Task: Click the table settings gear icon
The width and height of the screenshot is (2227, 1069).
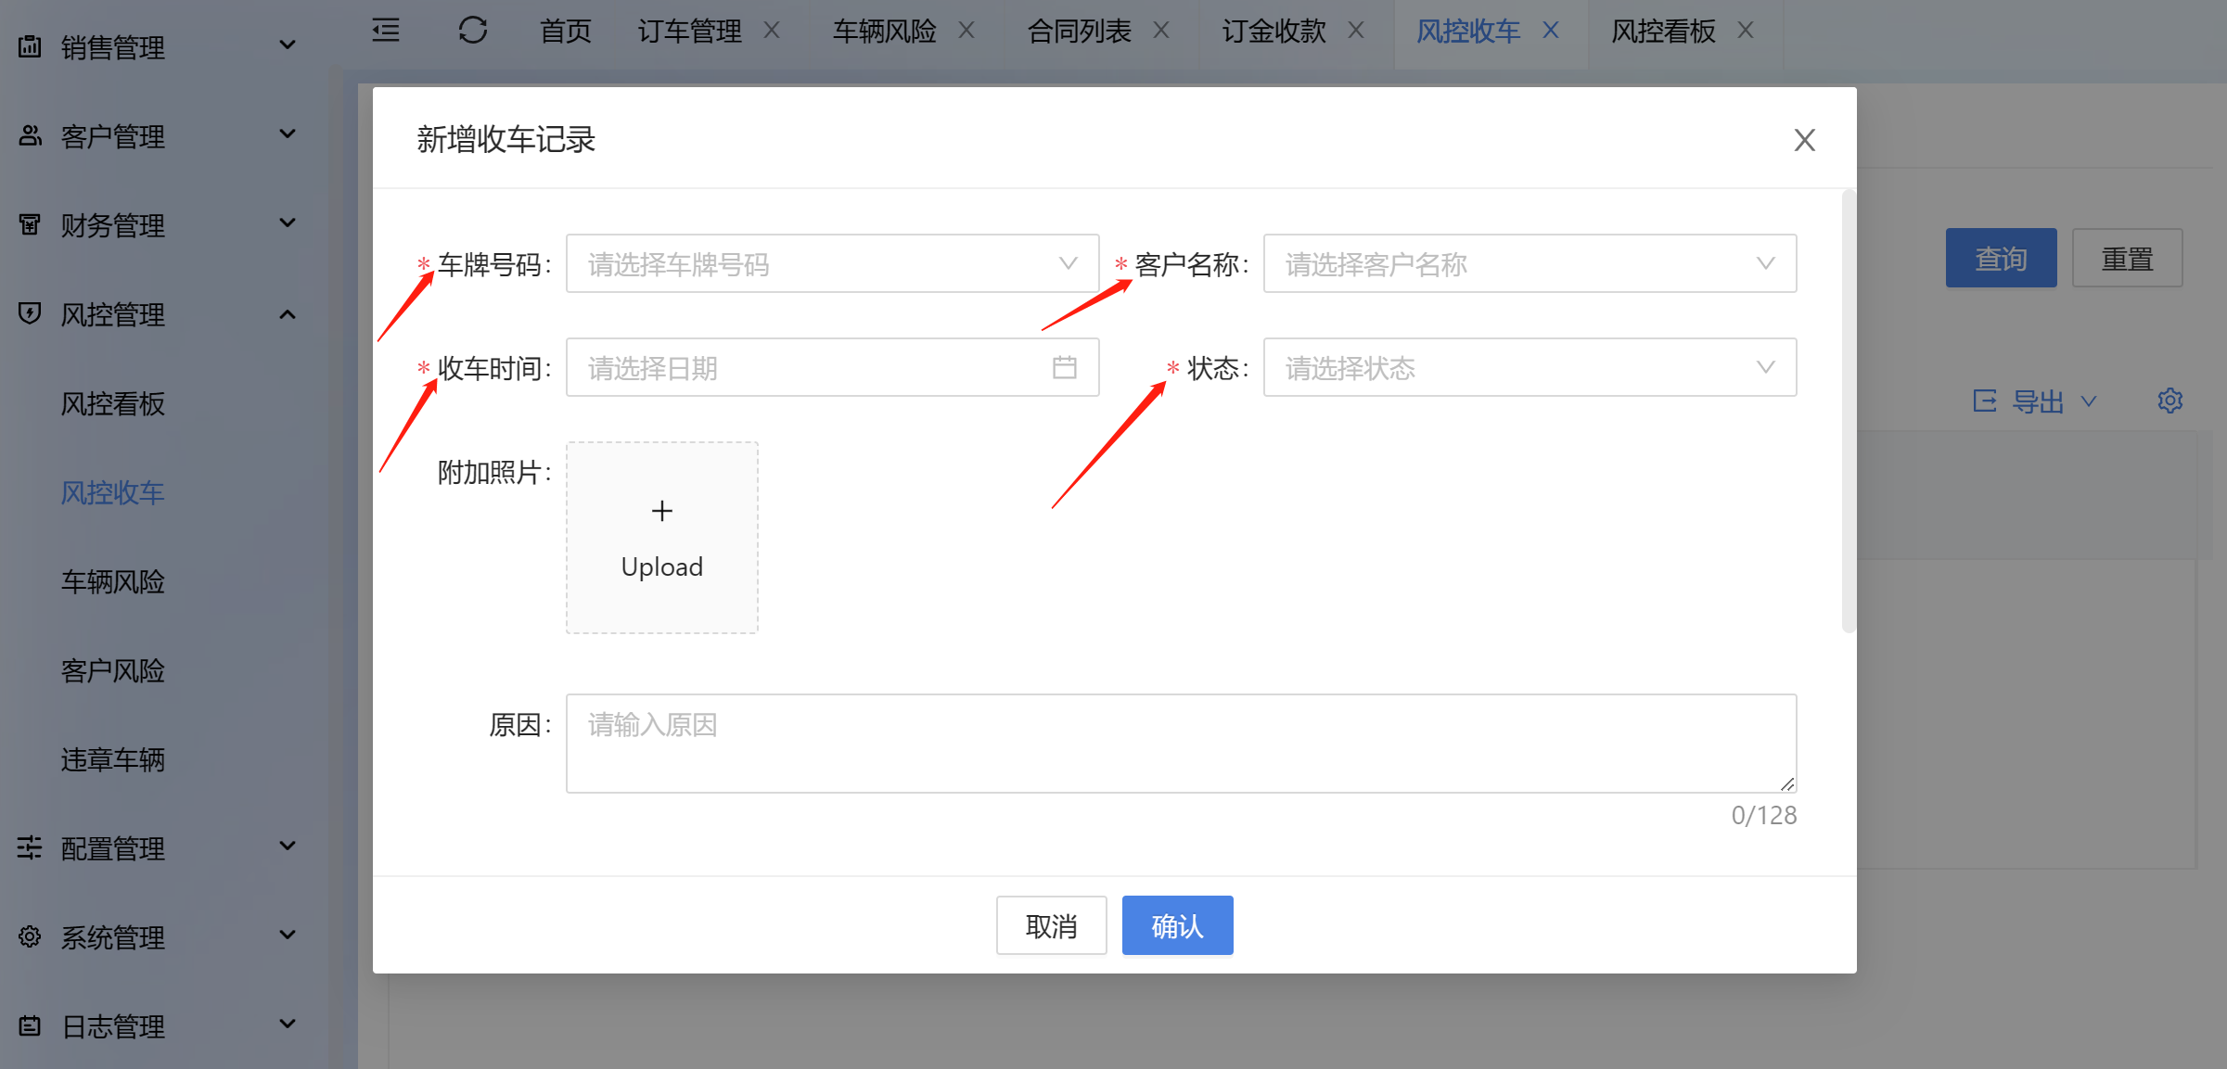Action: click(2169, 401)
